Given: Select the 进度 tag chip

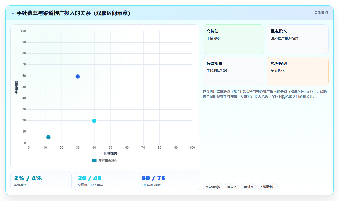Looking at the screenshot, I should pyautogui.click(x=248, y=187).
